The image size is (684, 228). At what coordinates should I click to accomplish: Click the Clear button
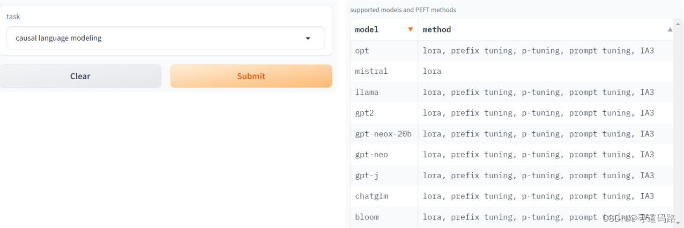click(x=80, y=76)
